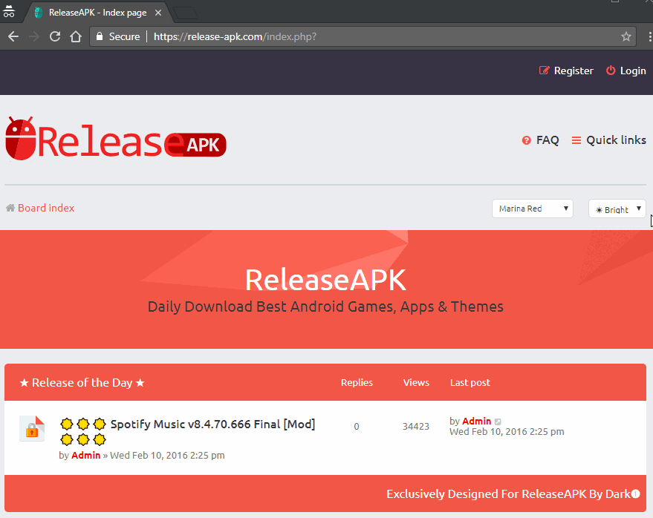
Task: Open the Marina Red color scheme dropdown
Action: (532, 209)
